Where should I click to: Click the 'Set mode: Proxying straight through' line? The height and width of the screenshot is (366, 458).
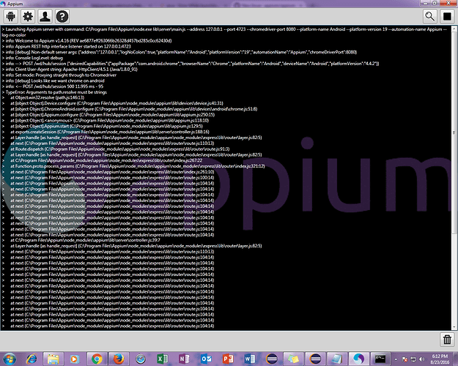coord(59,75)
